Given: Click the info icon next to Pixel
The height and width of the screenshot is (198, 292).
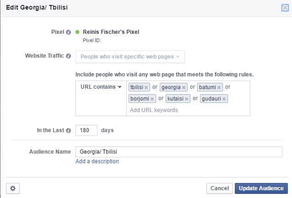Looking at the screenshot, I should pyautogui.click(x=68, y=32).
